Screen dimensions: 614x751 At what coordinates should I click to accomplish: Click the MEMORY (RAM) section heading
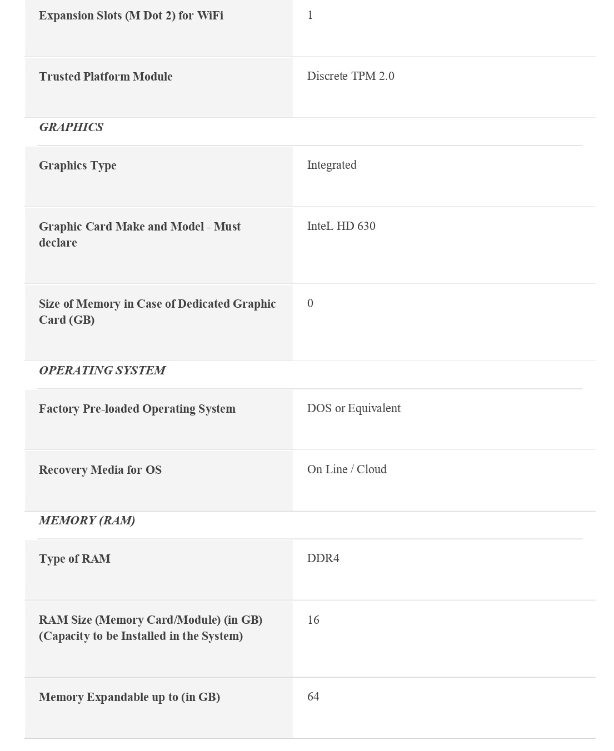pos(87,520)
